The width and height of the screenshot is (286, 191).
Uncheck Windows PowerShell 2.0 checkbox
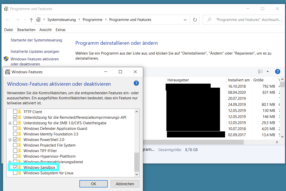tap(15, 140)
